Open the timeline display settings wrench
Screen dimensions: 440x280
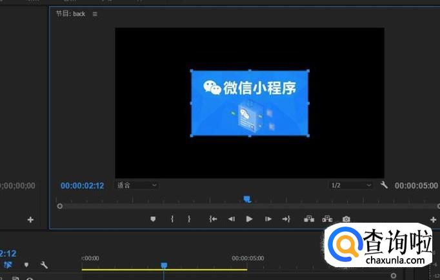coord(44,265)
